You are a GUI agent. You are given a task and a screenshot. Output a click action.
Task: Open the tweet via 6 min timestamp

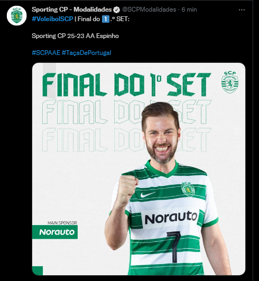[189, 10]
